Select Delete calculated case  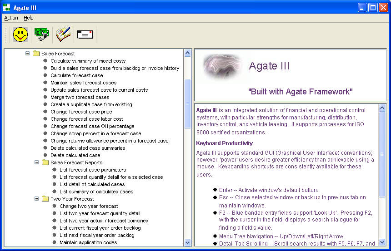pos(75,155)
